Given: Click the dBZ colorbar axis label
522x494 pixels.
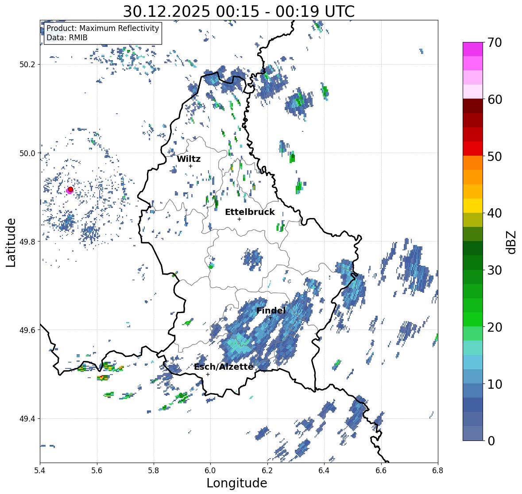Looking at the screenshot, I should [x=512, y=241].
